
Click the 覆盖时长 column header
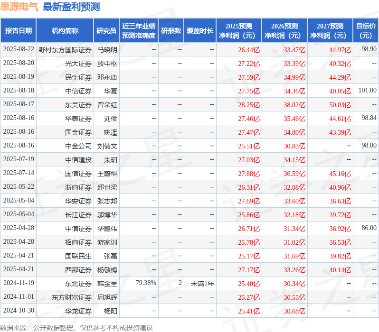(200, 31)
